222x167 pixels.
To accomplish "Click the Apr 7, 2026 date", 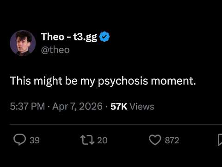I will tap(77, 107).
